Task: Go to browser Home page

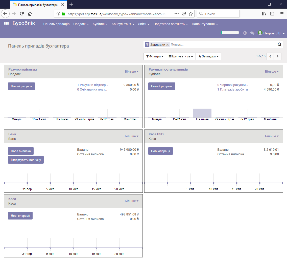Action: click(x=30, y=14)
